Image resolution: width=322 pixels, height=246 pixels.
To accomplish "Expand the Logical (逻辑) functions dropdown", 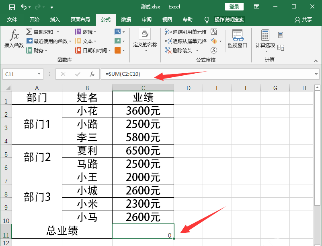I will 86,32.
